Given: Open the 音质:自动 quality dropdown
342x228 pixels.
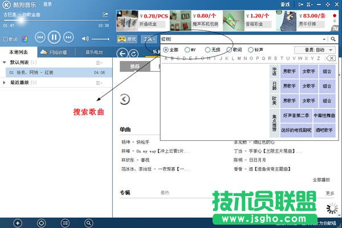Looking at the screenshot, I should 315,50.
